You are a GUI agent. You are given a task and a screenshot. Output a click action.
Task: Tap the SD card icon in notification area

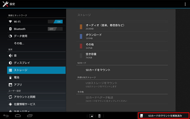click(x=142, y=116)
